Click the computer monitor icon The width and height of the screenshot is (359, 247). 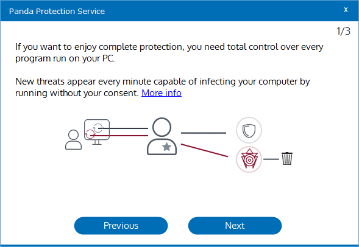point(97,132)
